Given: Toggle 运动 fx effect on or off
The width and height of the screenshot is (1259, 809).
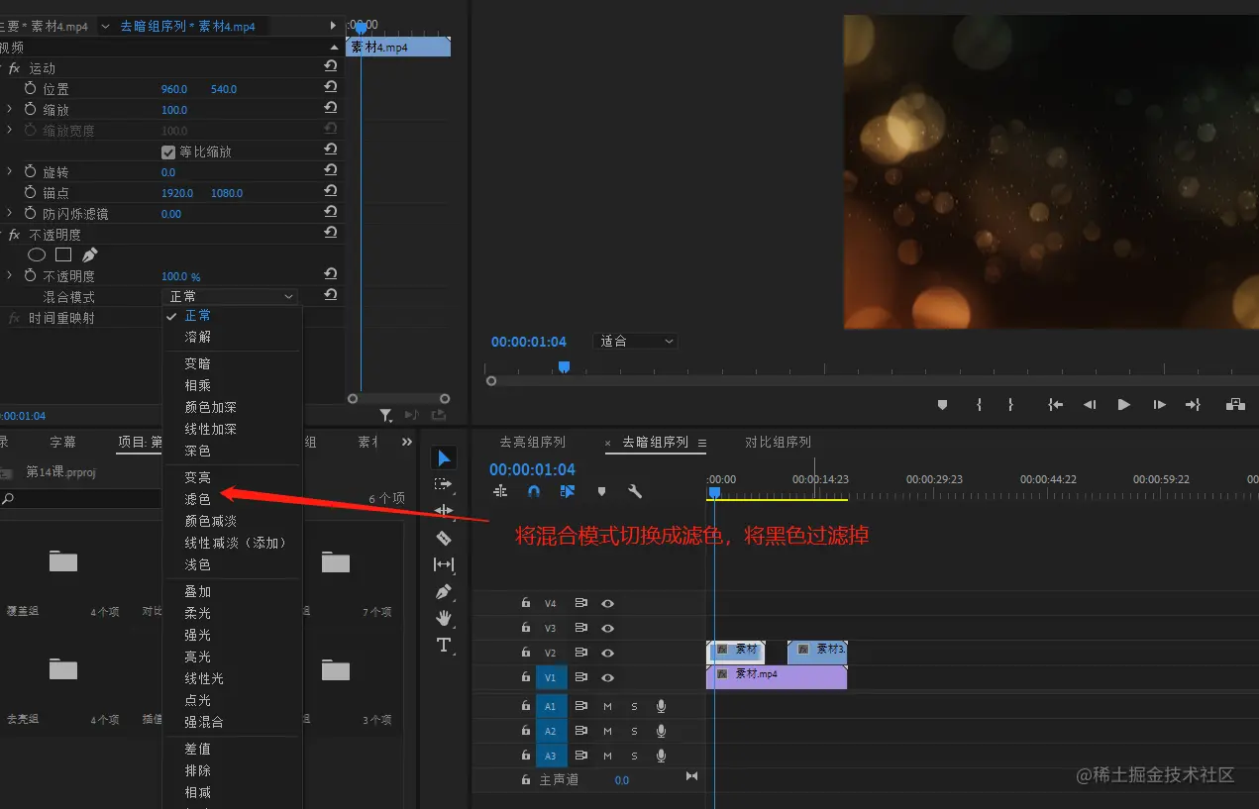Looking at the screenshot, I should click(15, 68).
